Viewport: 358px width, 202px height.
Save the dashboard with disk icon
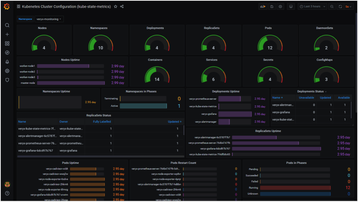272,6
